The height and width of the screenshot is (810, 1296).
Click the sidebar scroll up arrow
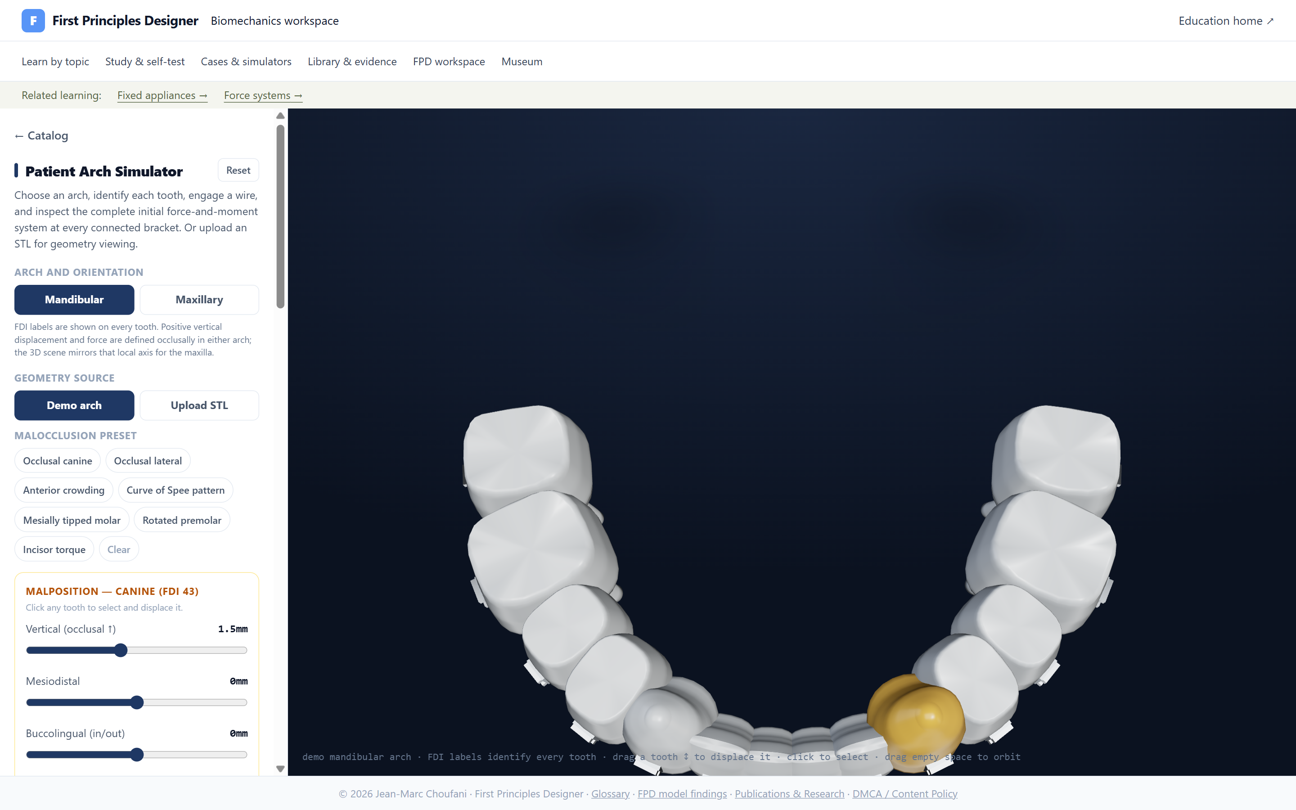pyautogui.click(x=280, y=115)
